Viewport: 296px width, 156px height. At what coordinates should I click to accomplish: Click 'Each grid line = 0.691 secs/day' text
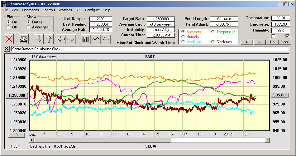[x=54, y=146]
